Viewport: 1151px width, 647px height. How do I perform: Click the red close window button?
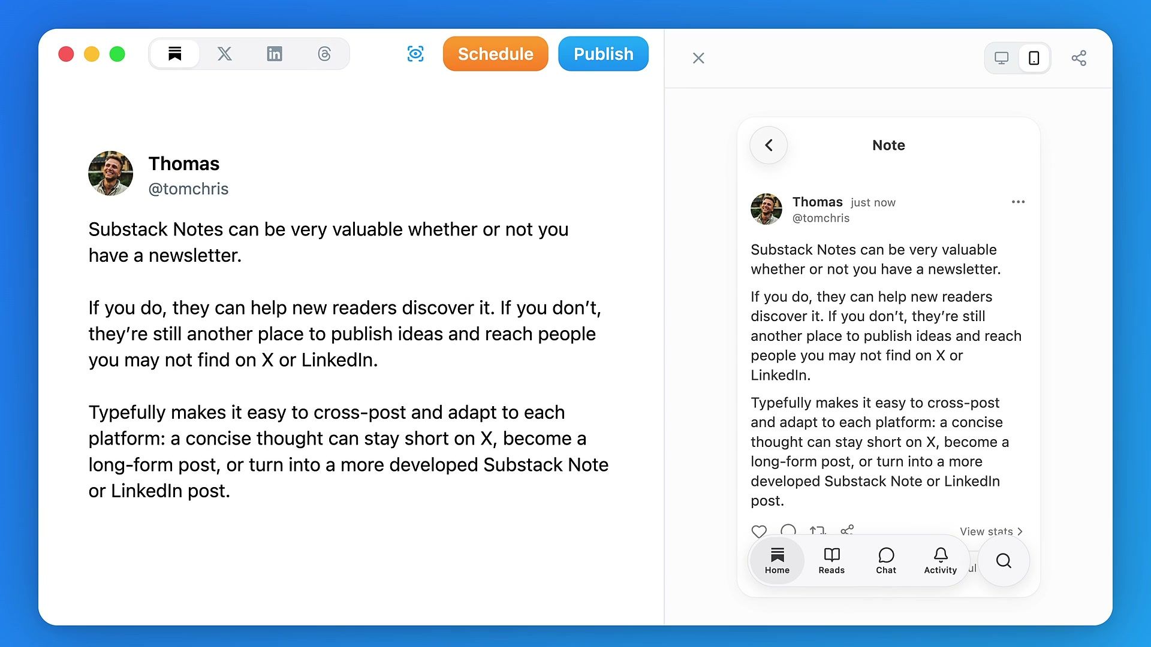tap(66, 54)
